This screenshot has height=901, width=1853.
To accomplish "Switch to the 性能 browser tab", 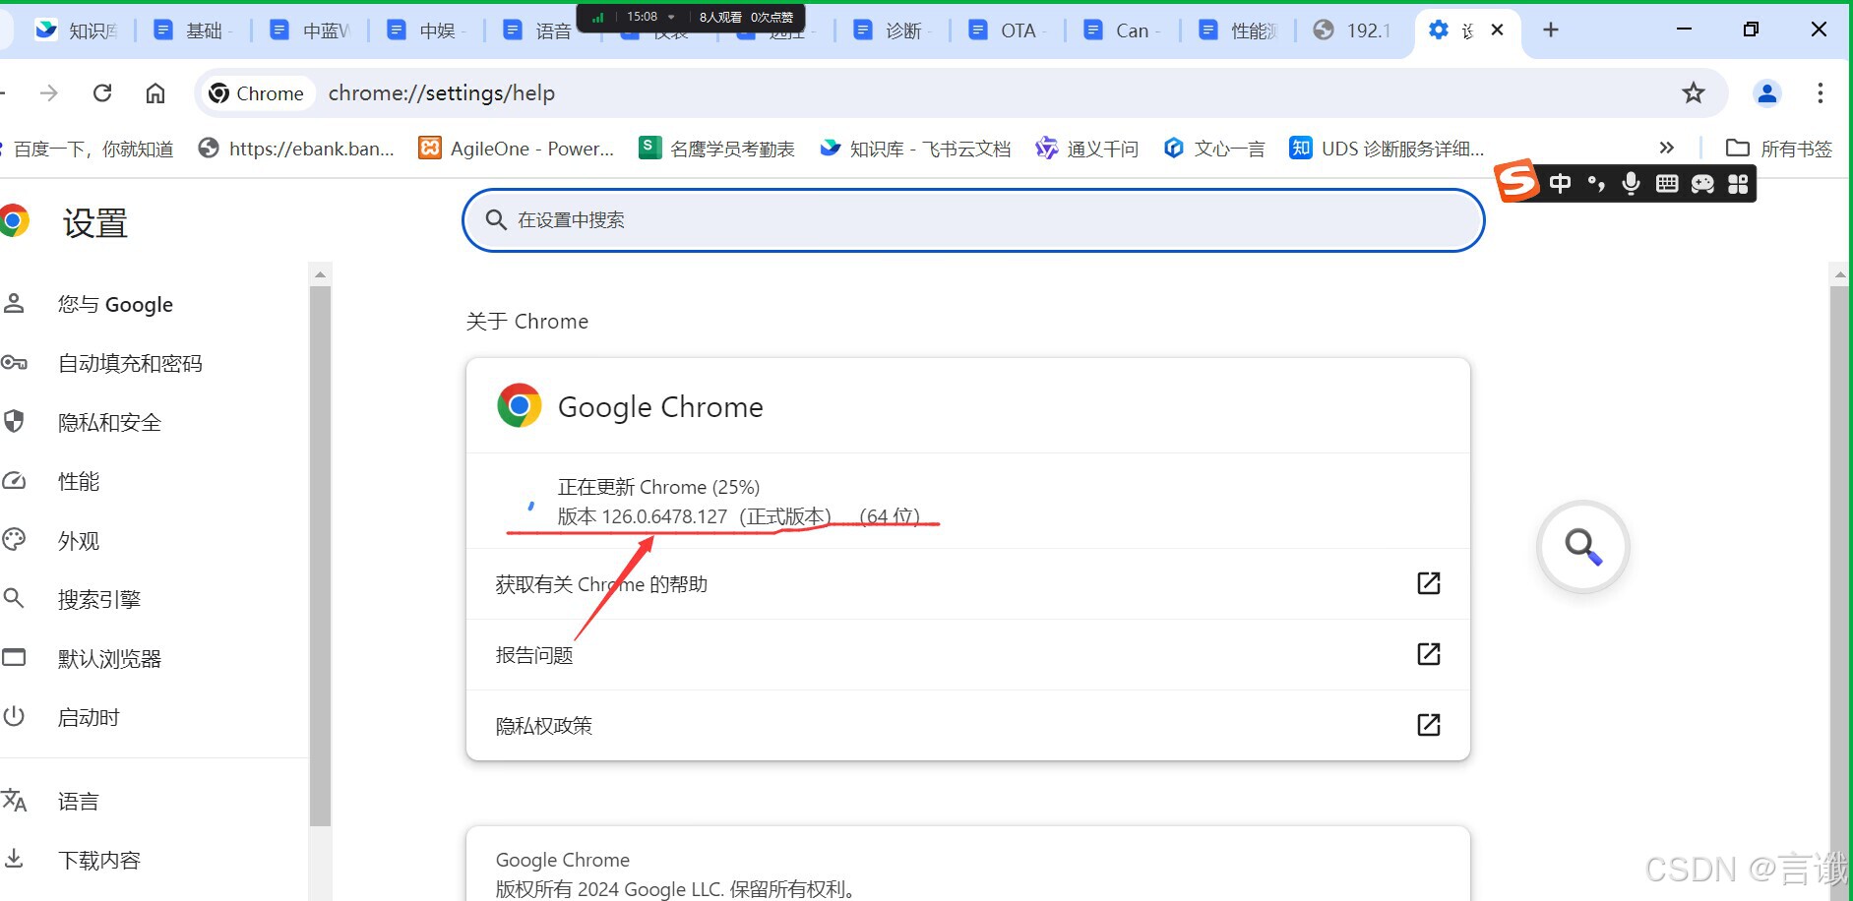I will pos(1238,30).
